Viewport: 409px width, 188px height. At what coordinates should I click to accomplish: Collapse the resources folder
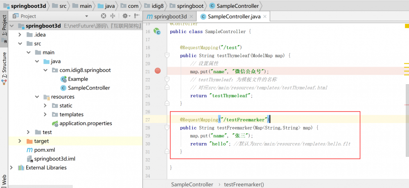[x=37, y=97]
